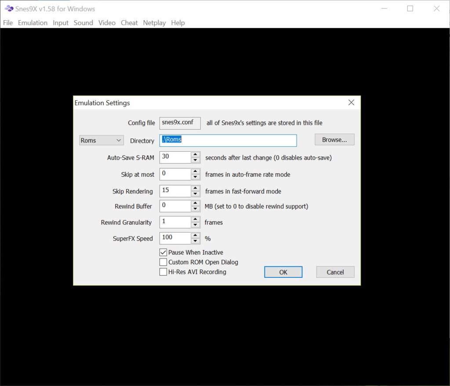The height and width of the screenshot is (386, 450).
Task: Decrease Rewind Buffer MB value
Action: click(196, 209)
